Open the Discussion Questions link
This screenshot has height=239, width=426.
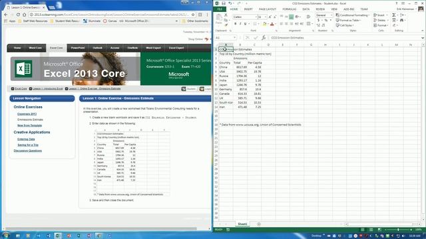[27, 151]
